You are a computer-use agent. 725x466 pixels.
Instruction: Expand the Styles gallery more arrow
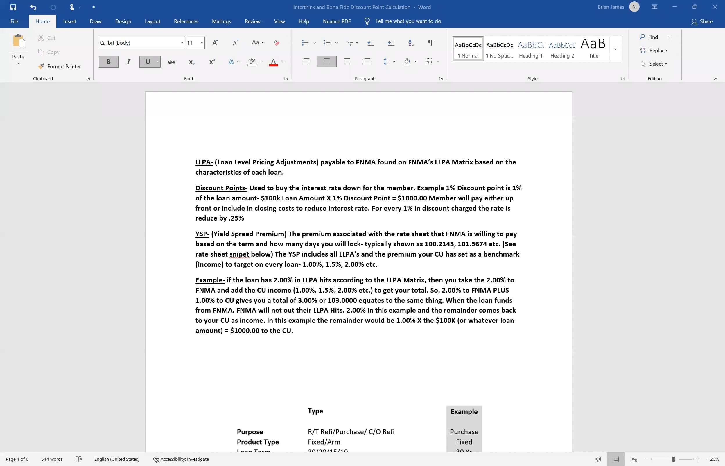pos(615,49)
